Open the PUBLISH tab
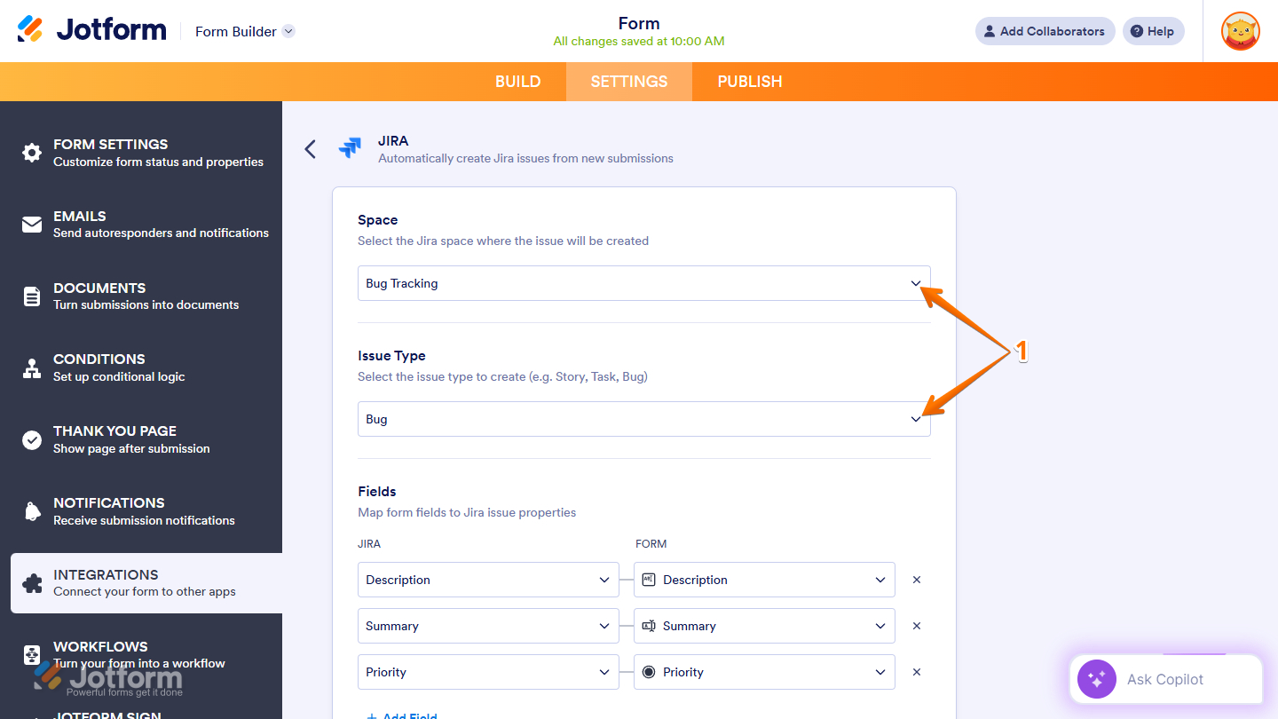The image size is (1278, 719). (749, 81)
